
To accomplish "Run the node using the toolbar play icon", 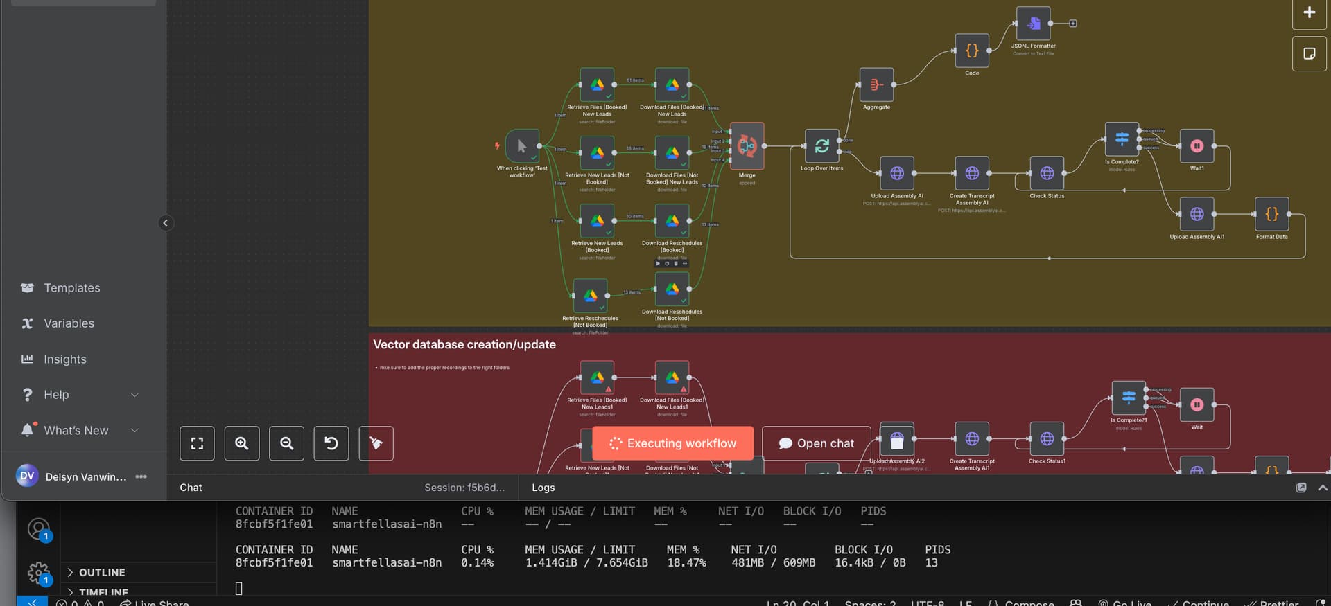I will 658,264.
